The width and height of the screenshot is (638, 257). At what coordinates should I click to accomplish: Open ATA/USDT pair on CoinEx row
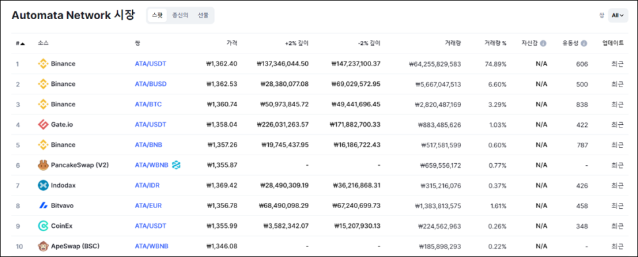(151, 226)
